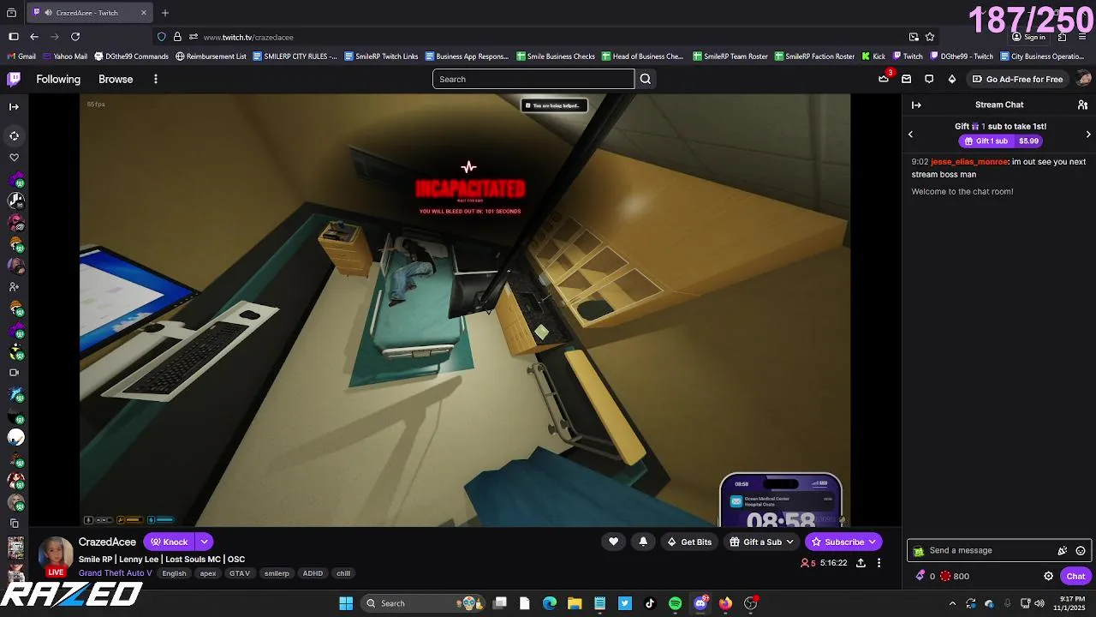
Task: Open the site info lock icon
Action: (x=177, y=37)
